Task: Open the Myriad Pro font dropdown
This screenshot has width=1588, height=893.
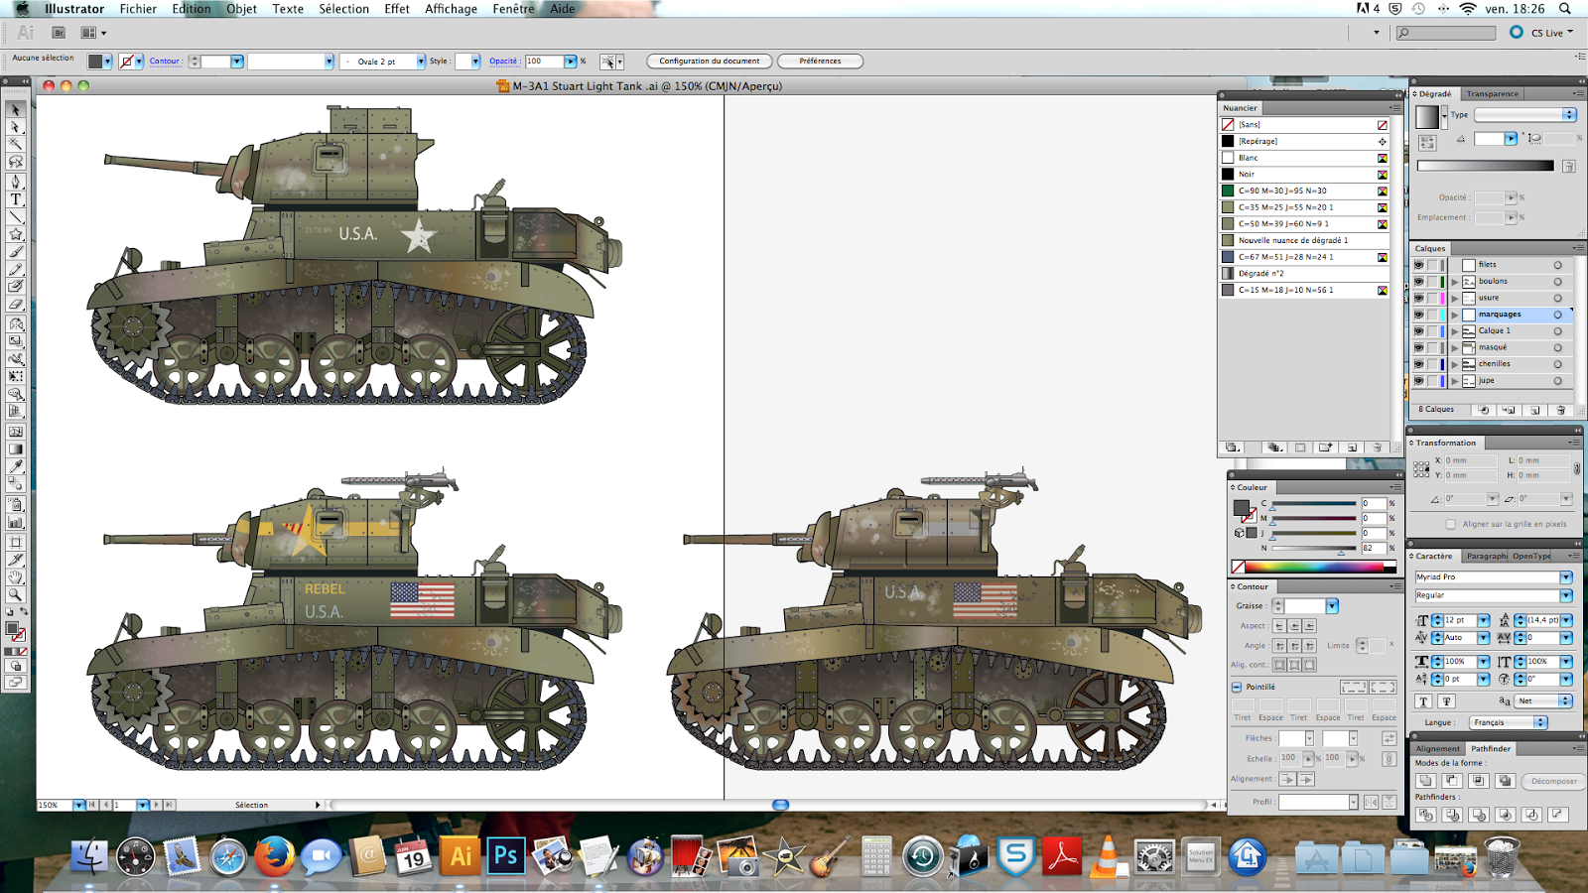Action: tap(1566, 577)
